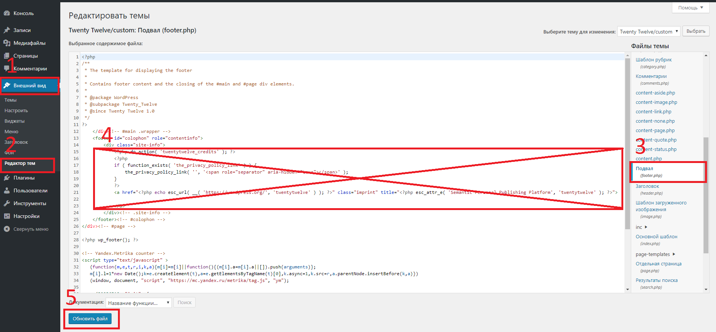Click the Консоль dashboard icon
The image size is (716, 332).
[x=7, y=13]
